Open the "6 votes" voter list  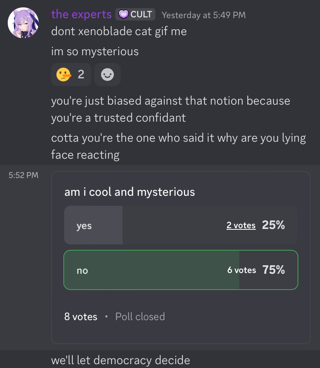tap(242, 270)
